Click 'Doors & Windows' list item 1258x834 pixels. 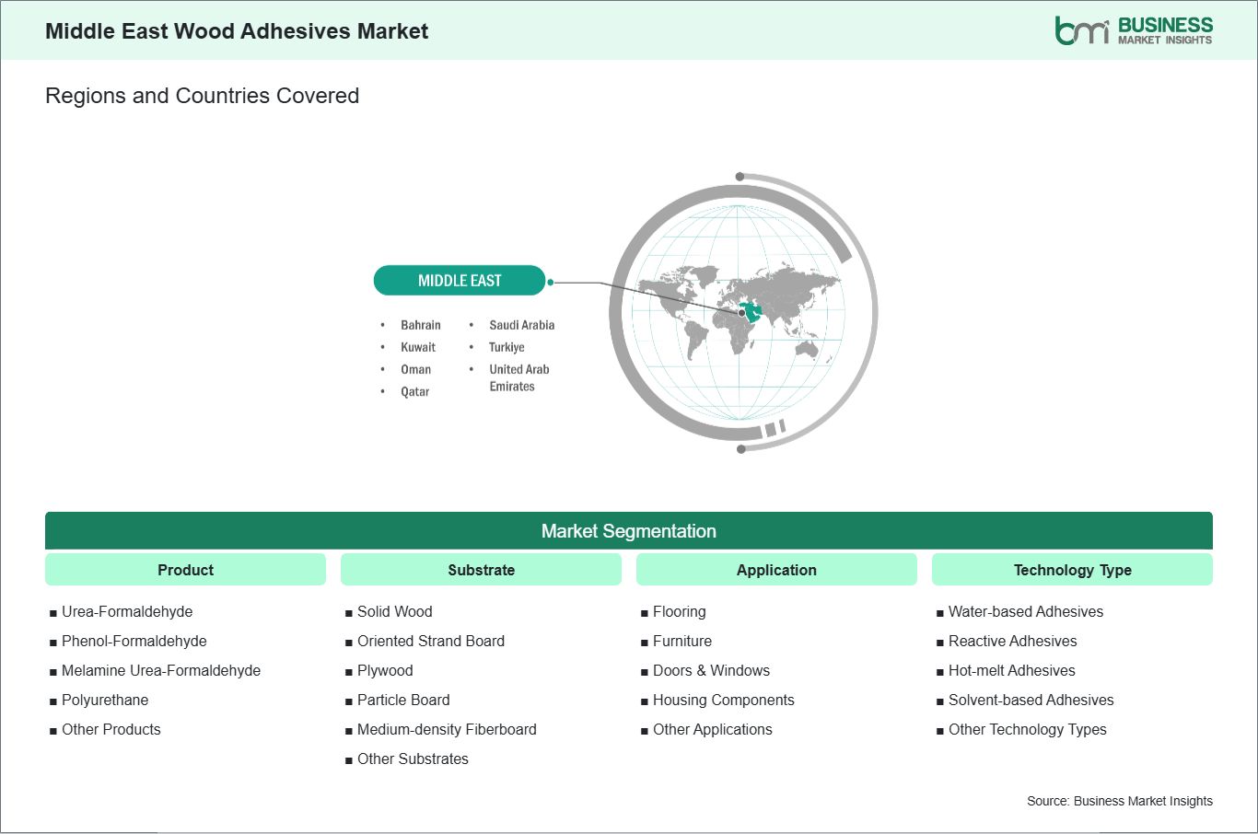coord(711,670)
